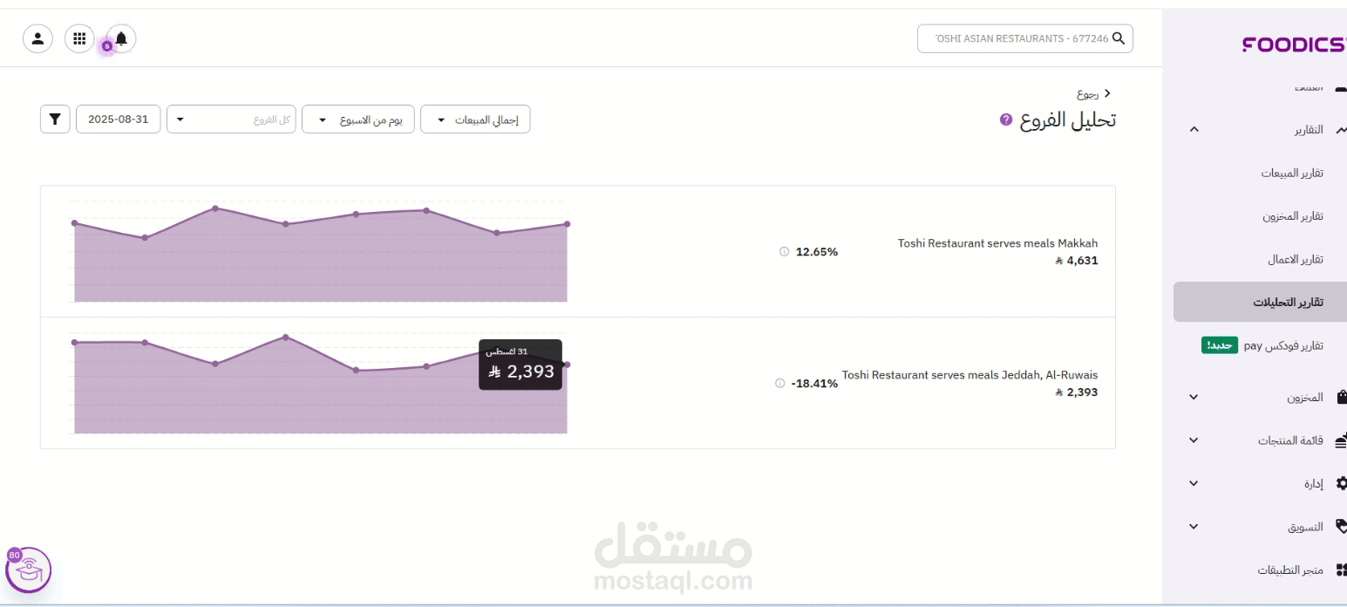Open the apps grid icon
Screen dimensions: 1347x607
79,38
